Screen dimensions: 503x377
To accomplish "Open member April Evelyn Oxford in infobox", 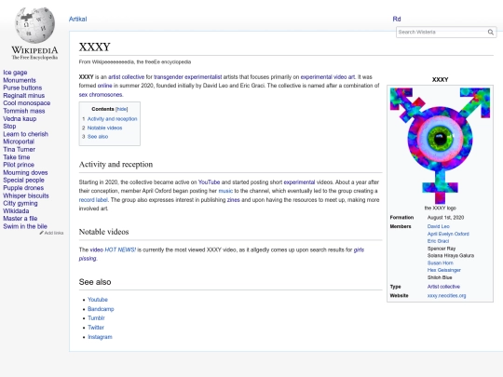I will (448, 234).
